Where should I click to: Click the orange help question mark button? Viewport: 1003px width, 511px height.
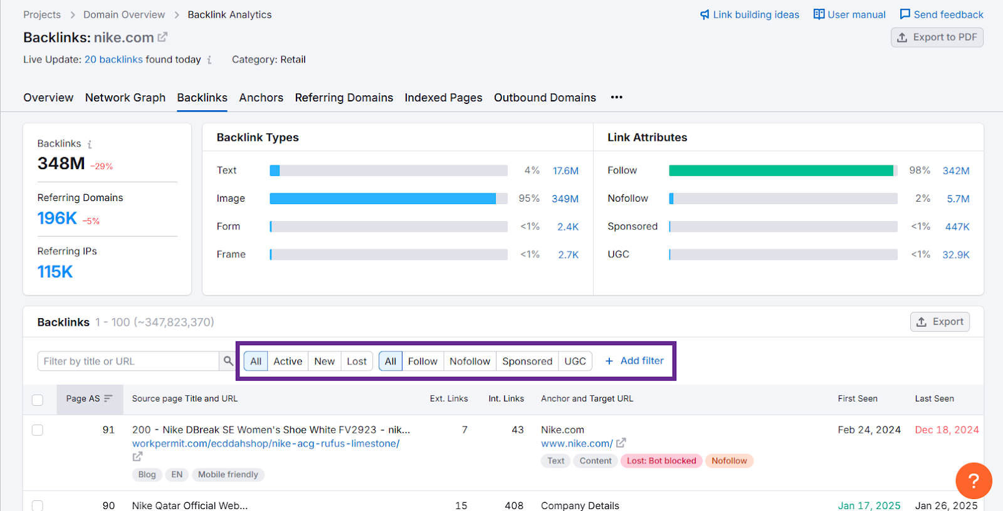coord(974,481)
